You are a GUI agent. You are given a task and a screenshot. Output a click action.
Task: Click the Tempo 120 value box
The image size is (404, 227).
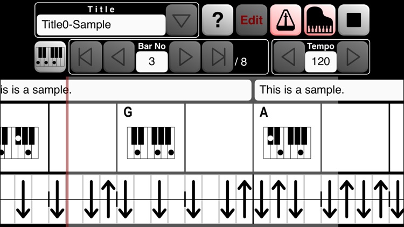(x=321, y=61)
